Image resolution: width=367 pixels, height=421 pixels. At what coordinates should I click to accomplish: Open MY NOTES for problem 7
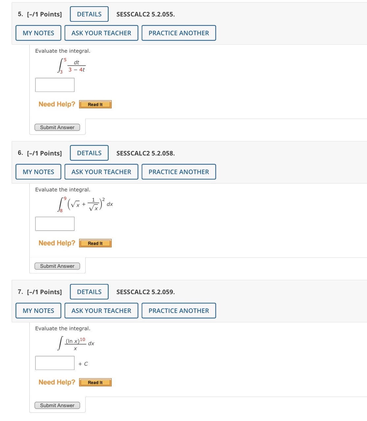38,310
